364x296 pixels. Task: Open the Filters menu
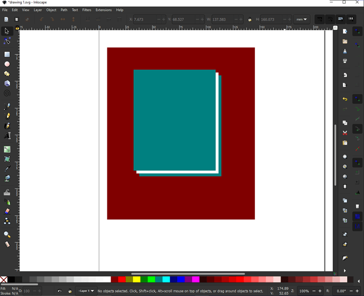pos(87,10)
